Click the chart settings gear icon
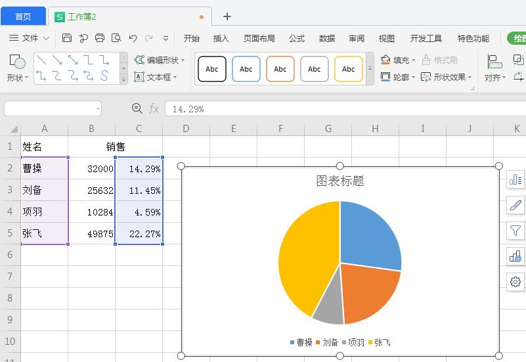Image resolution: width=526 pixels, height=362 pixels. (x=515, y=282)
